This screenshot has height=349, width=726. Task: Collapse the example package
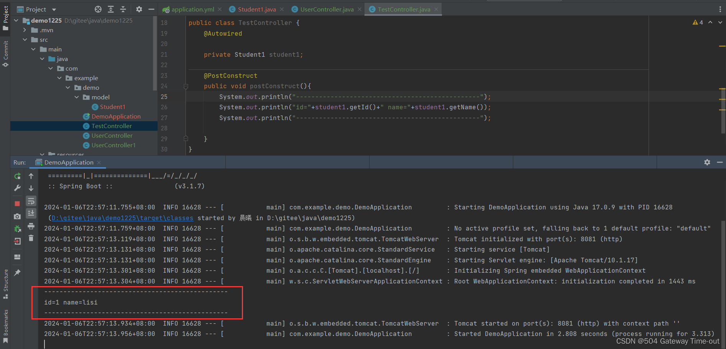59,78
